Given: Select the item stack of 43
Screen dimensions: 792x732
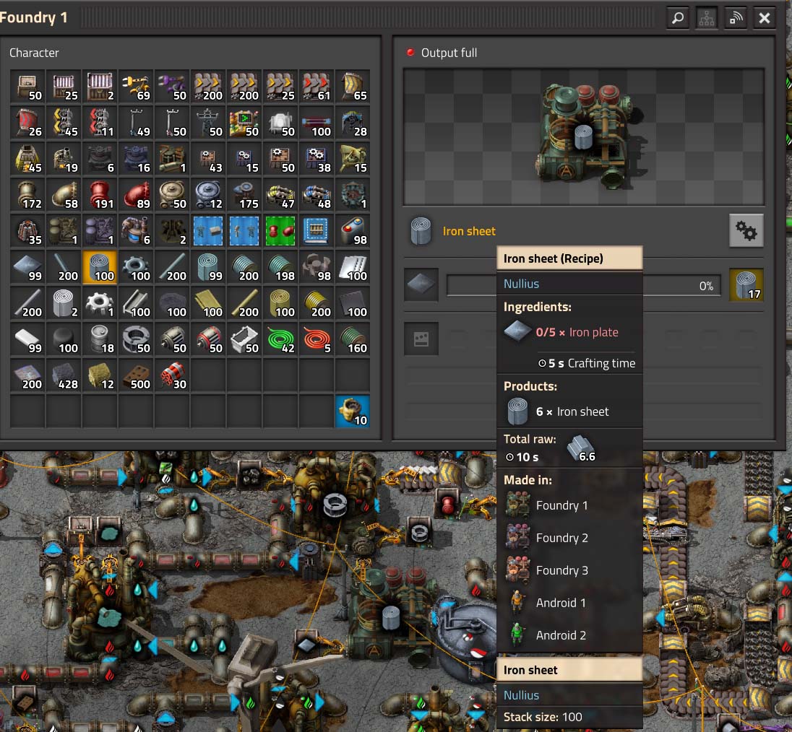Looking at the screenshot, I should pyautogui.click(x=208, y=159).
